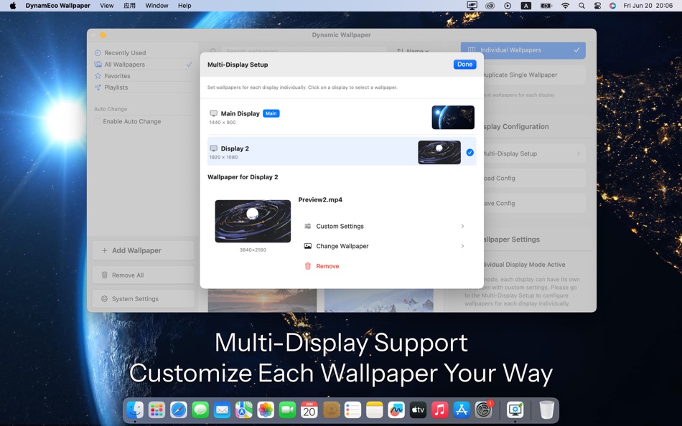The height and width of the screenshot is (426, 682).
Task: Click the Change Wallpaper picture icon
Action: point(307,246)
